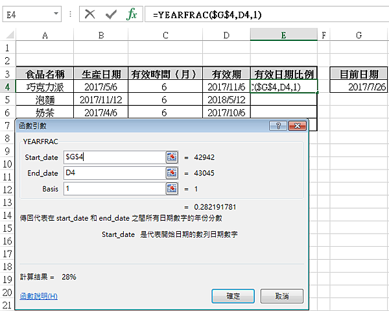Open the 函數說明(H) help link
The image size is (389, 311).
(x=39, y=296)
